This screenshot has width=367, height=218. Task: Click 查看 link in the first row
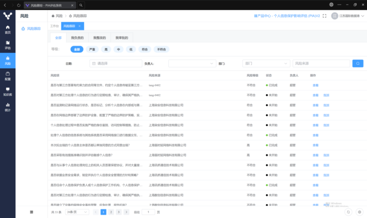point(315,85)
